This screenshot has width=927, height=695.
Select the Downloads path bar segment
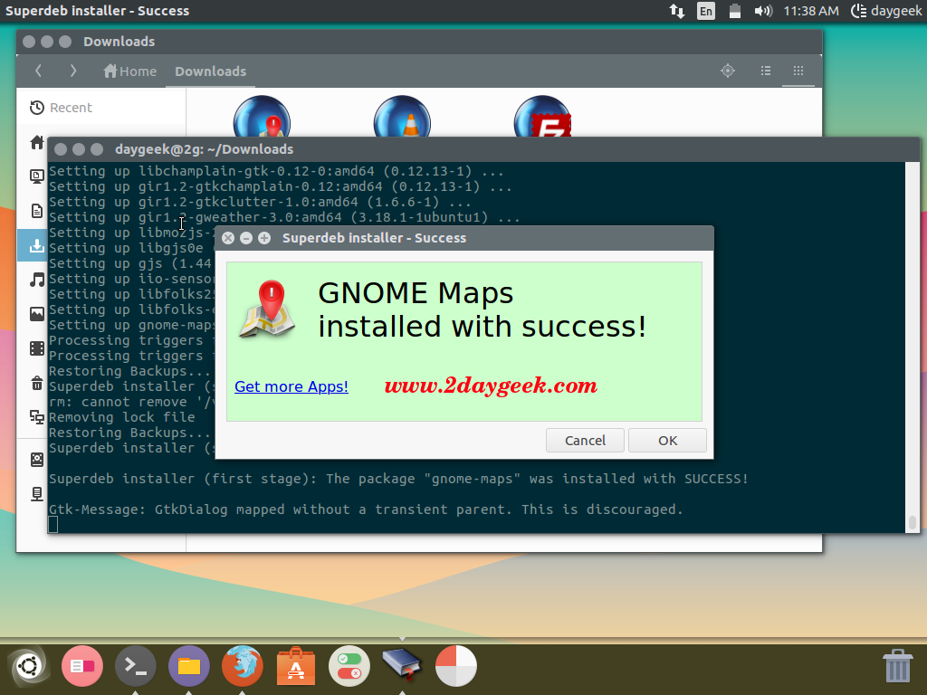click(x=210, y=71)
